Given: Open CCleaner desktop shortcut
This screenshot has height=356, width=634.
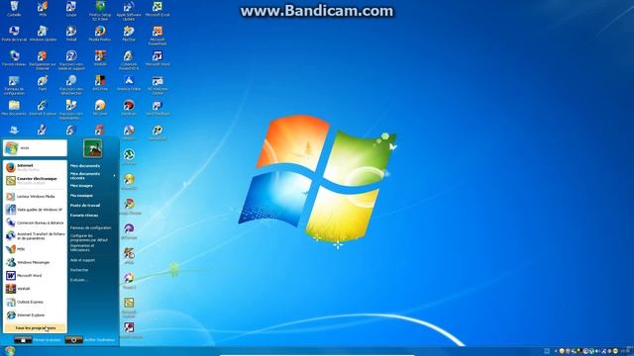Looking at the screenshot, I should tap(100, 108).
